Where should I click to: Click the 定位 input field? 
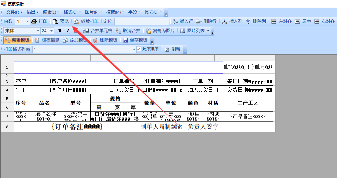[142, 22]
